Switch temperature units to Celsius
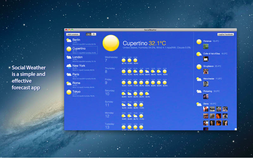Viewport: 253px width, 158px height. coord(88,34)
